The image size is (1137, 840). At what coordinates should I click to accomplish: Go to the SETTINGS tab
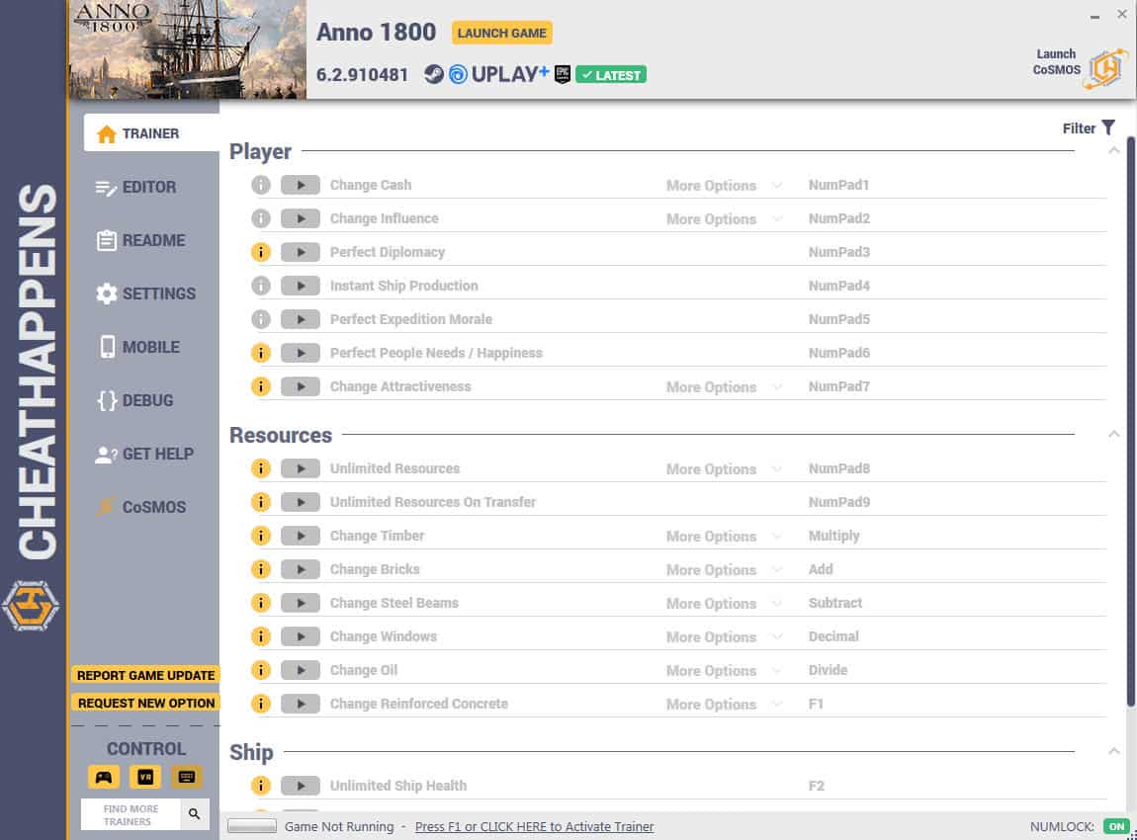coord(145,294)
